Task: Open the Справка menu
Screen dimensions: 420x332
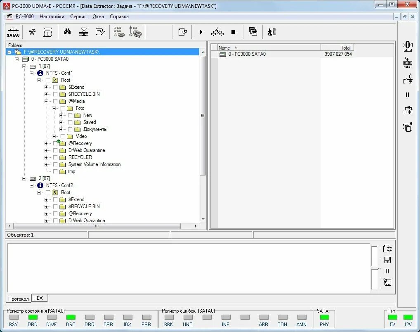Action: [119, 17]
